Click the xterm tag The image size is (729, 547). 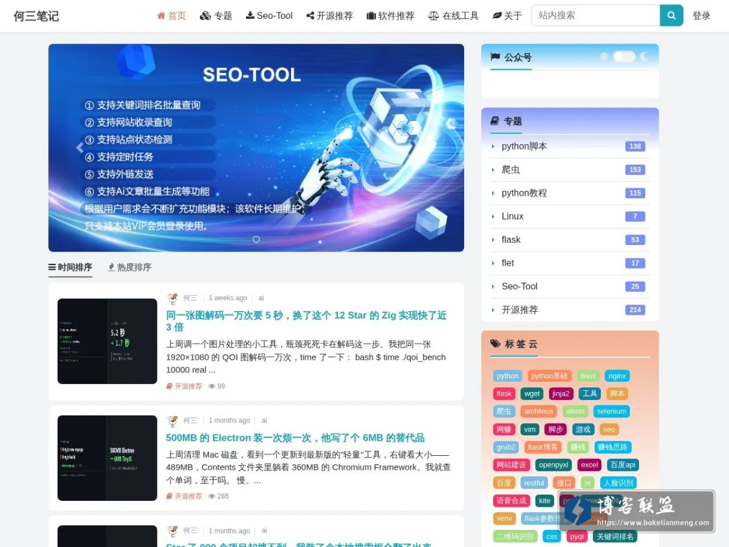575,411
